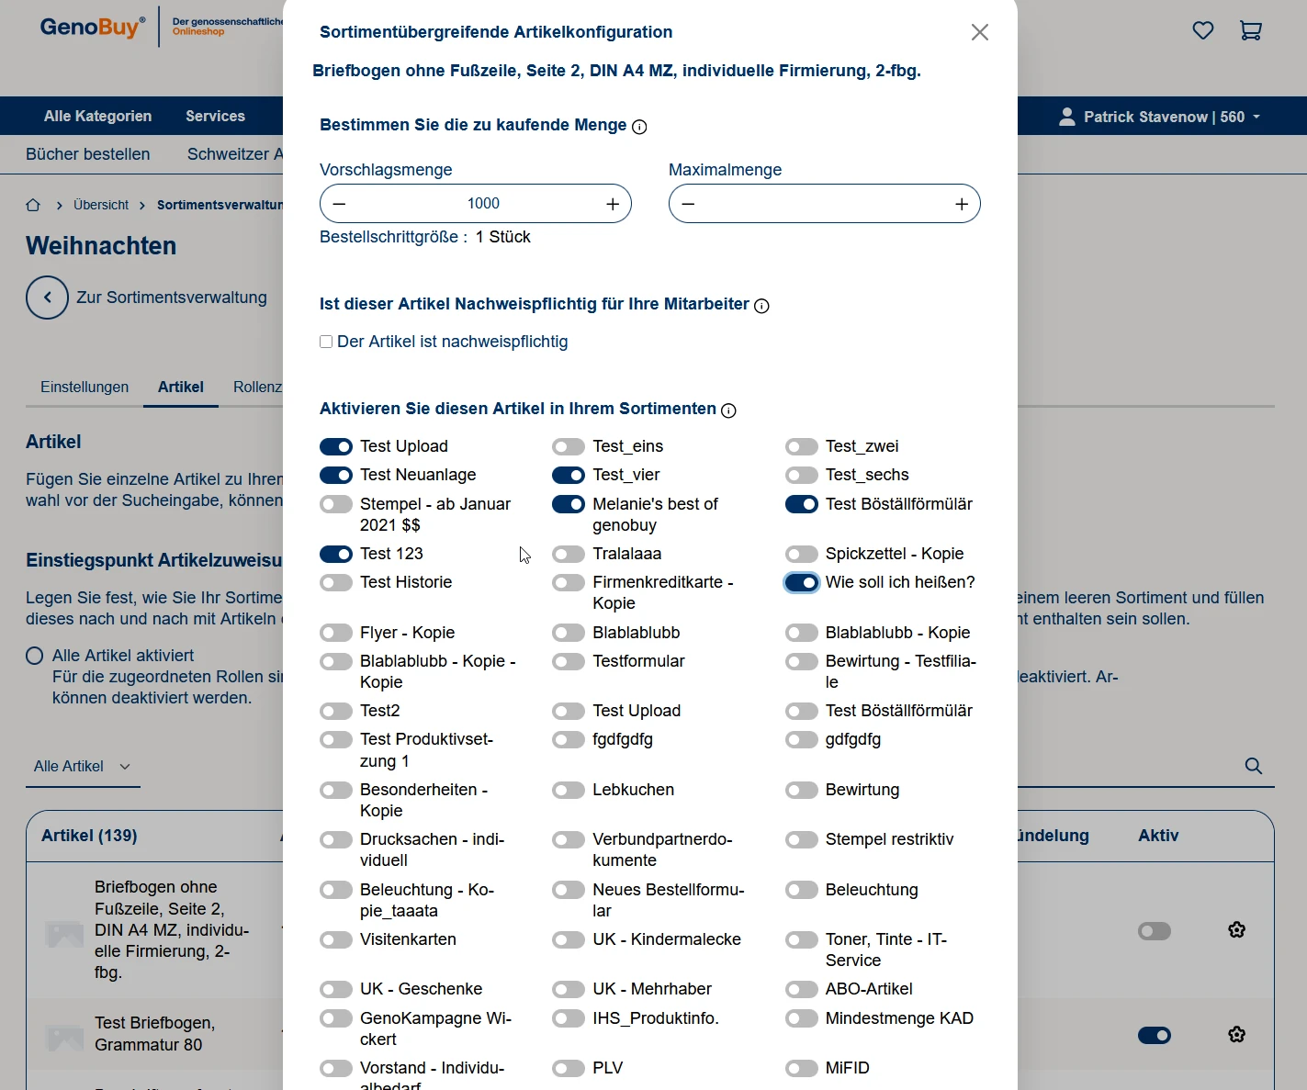Click the search magnifier icon
This screenshot has width=1307, height=1090.
(x=1253, y=766)
